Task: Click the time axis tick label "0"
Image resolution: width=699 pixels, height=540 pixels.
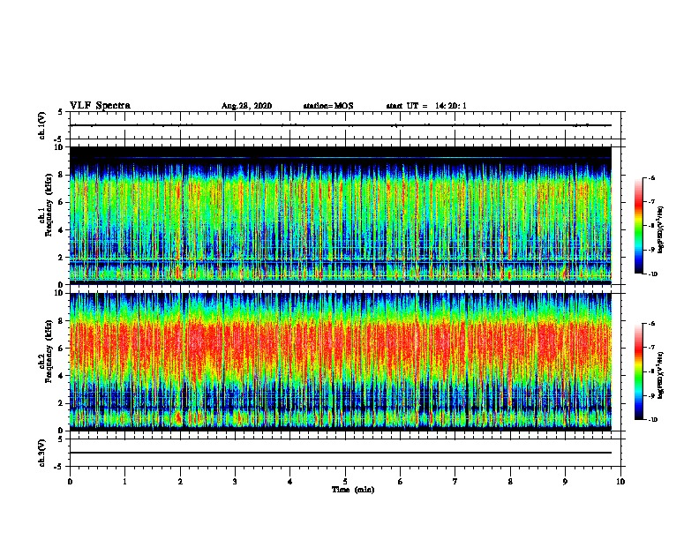Action: 70,482
